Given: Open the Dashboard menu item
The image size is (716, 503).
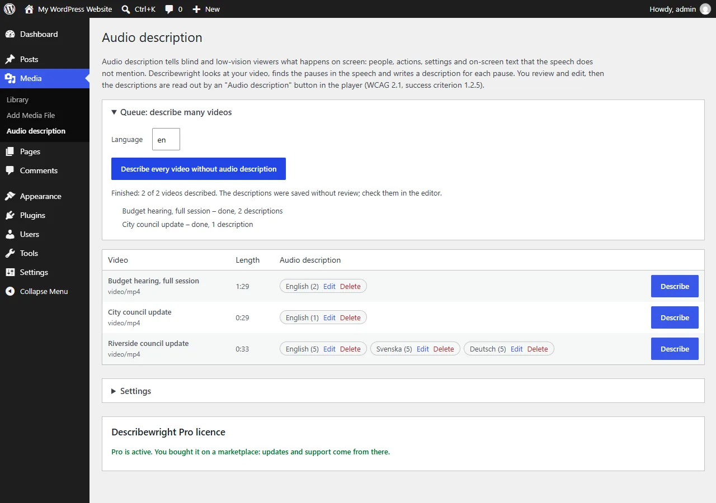Looking at the screenshot, I should [x=45, y=34].
